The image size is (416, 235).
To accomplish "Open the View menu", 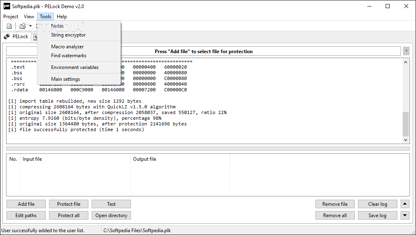I will pos(29,17).
